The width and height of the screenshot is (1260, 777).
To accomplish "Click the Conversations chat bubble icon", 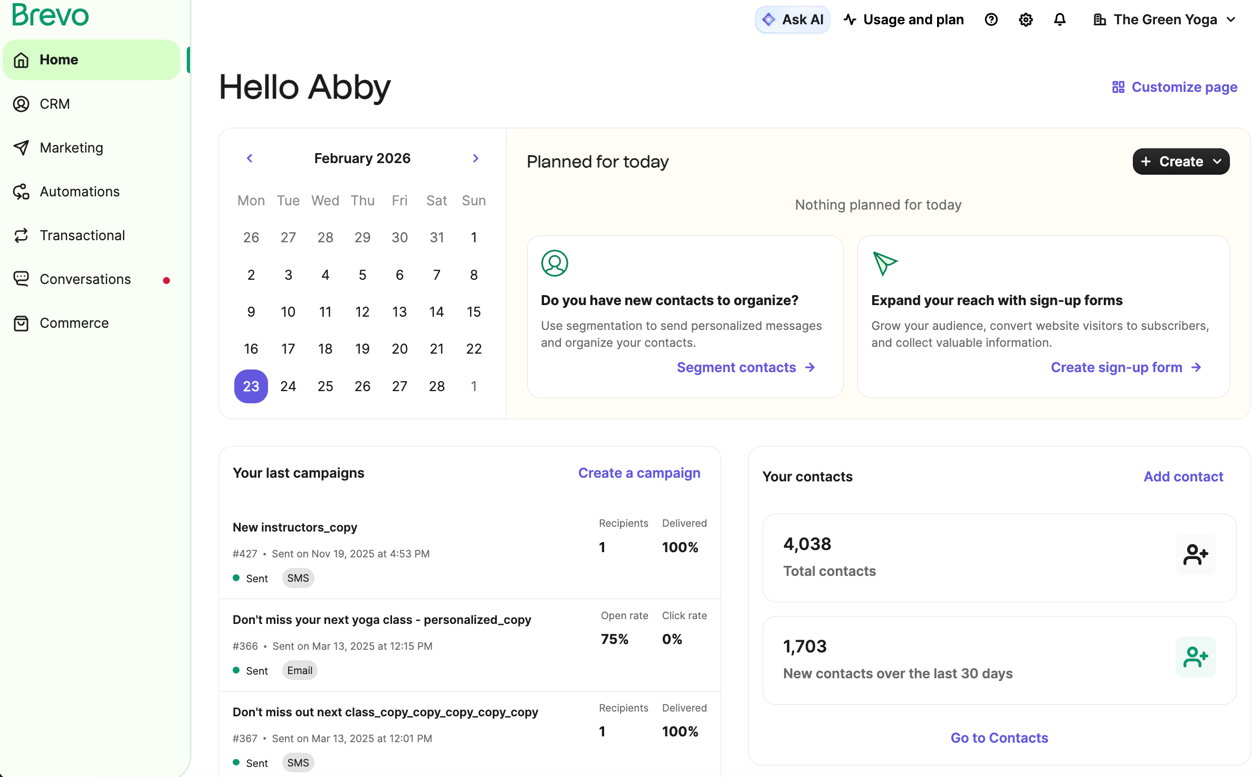I will pos(21,279).
